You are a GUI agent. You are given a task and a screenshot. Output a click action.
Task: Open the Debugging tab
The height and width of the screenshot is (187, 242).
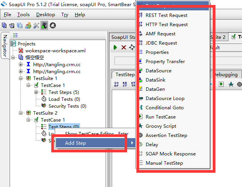226,75
